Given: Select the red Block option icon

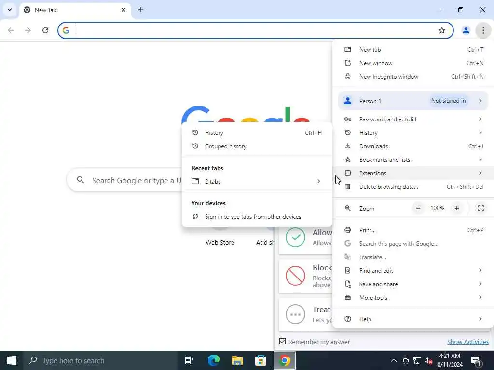Looking at the screenshot, I should click(x=295, y=276).
